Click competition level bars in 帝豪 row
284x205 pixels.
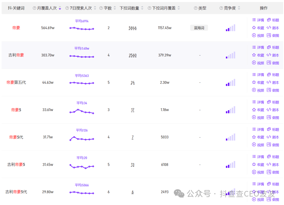[230, 28]
